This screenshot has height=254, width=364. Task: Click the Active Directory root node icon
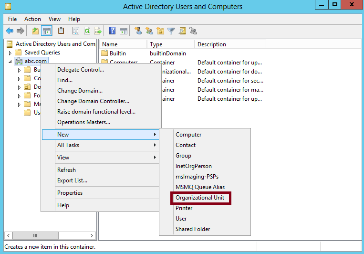pos(10,44)
